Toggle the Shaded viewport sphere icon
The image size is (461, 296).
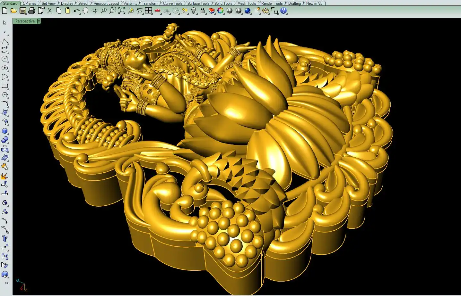click(x=230, y=11)
